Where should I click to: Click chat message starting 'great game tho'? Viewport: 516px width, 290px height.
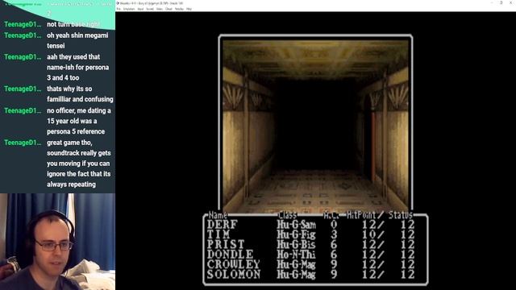coord(79,164)
